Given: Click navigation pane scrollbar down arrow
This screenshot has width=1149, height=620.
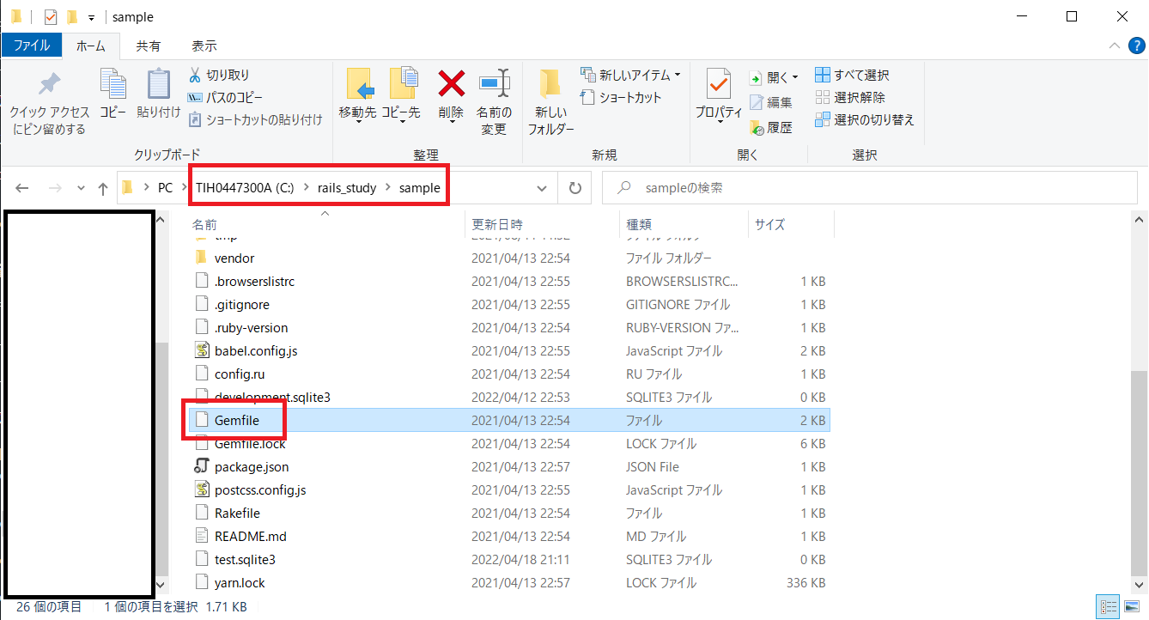Looking at the screenshot, I should [x=161, y=584].
